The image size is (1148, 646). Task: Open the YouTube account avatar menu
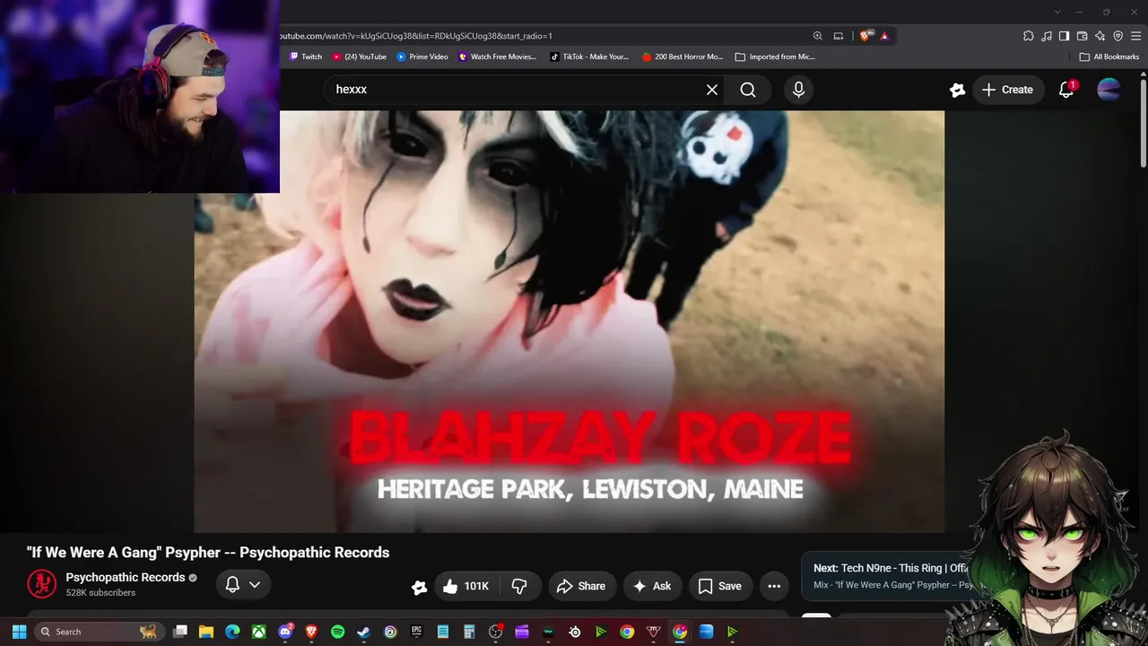point(1109,90)
